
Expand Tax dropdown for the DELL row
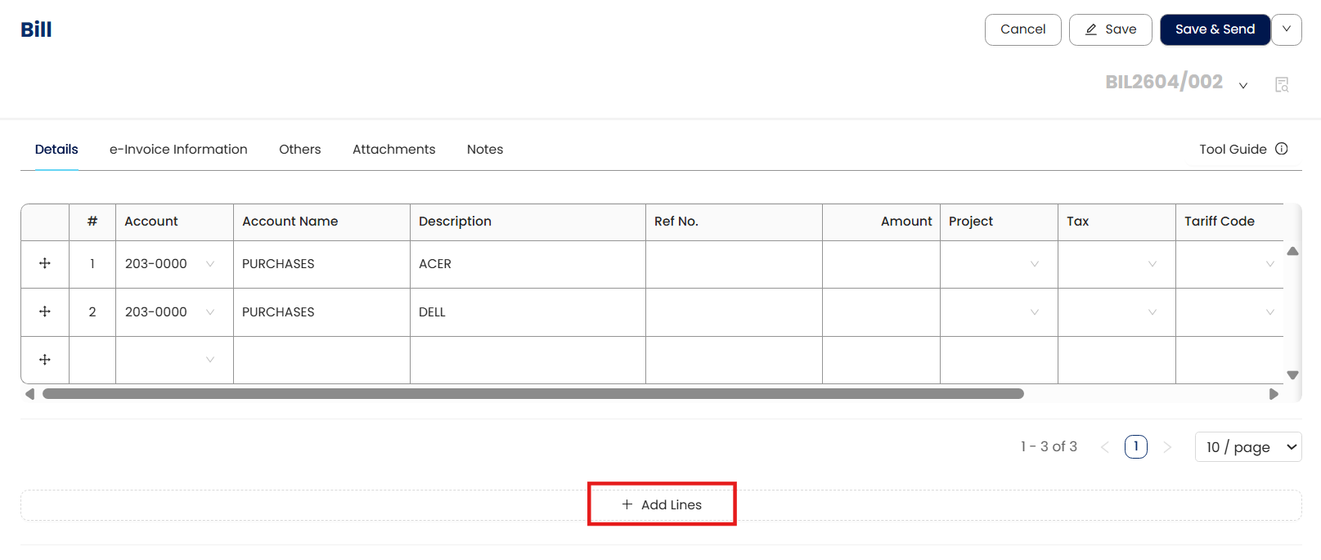(x=1153, y=312)
